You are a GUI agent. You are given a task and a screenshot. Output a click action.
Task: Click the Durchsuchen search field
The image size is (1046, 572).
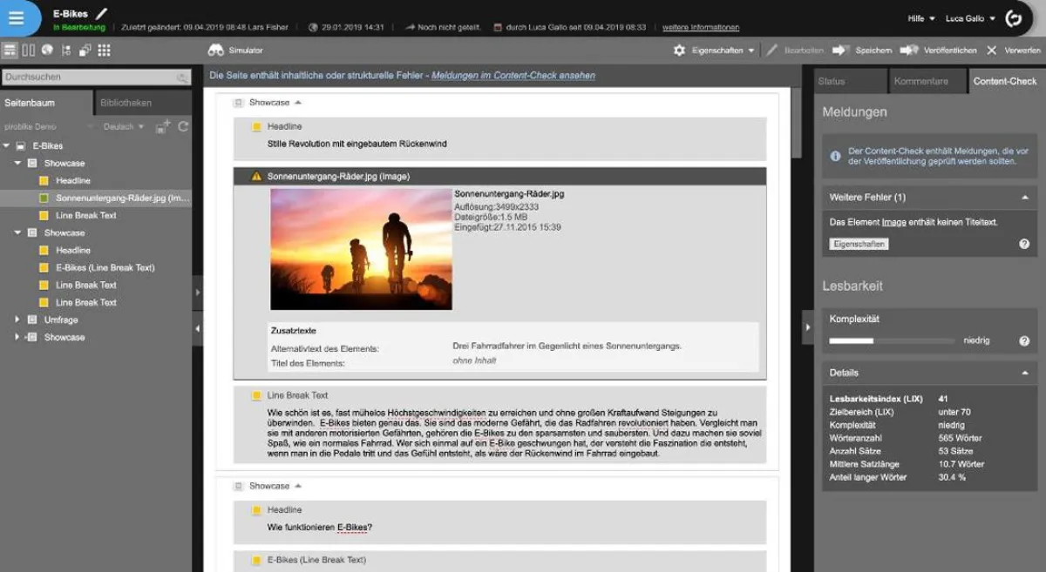click(x=87, y=77)
